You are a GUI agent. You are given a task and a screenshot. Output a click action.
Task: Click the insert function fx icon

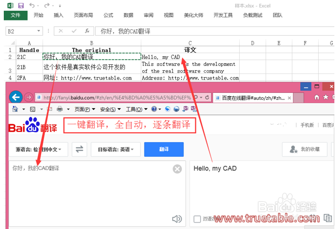click(x=87, y=31)
